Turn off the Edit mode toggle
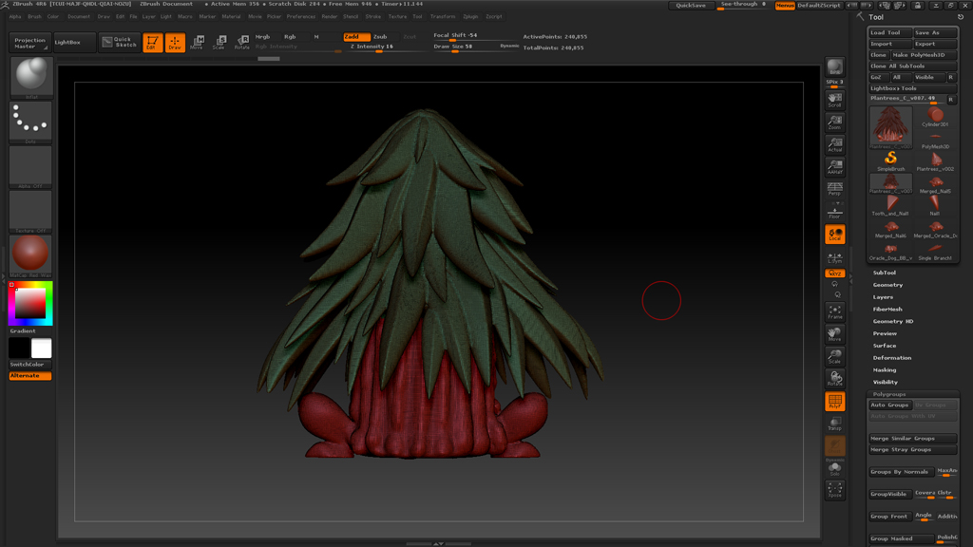 pyautogui.click(x=153, y=42)
